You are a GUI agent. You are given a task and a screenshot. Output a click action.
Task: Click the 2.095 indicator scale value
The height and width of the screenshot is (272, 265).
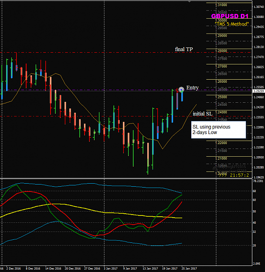pyautogui.click(x=257, y=264)
